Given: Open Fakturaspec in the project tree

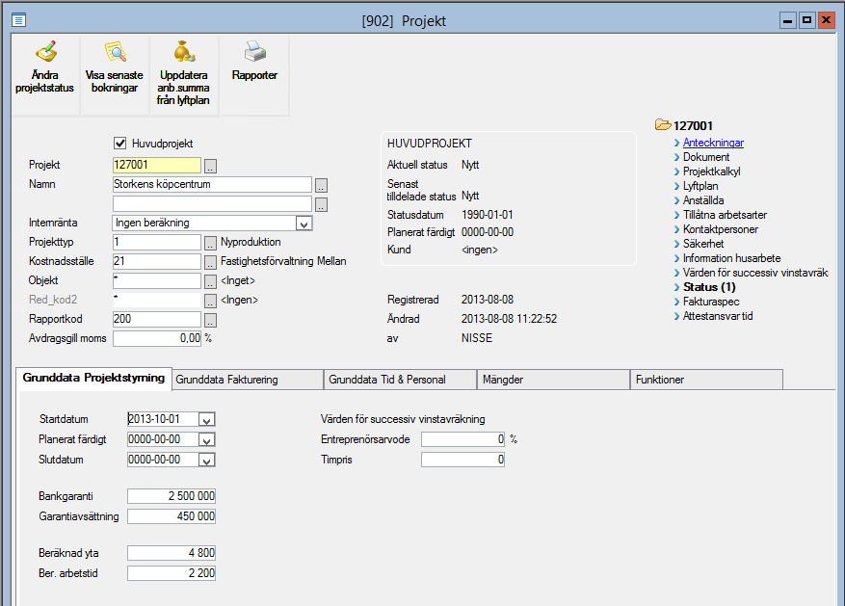Looking at the screenshot, I should click(x=711, y=302).
